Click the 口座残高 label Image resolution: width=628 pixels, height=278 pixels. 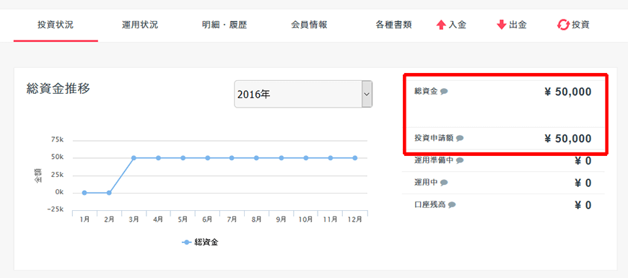click(430, 205)
